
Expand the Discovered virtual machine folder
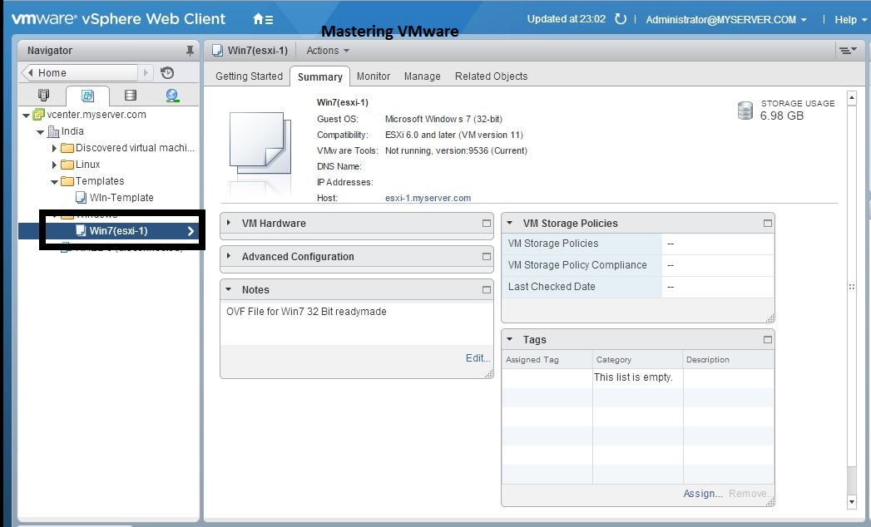point(54,148)
